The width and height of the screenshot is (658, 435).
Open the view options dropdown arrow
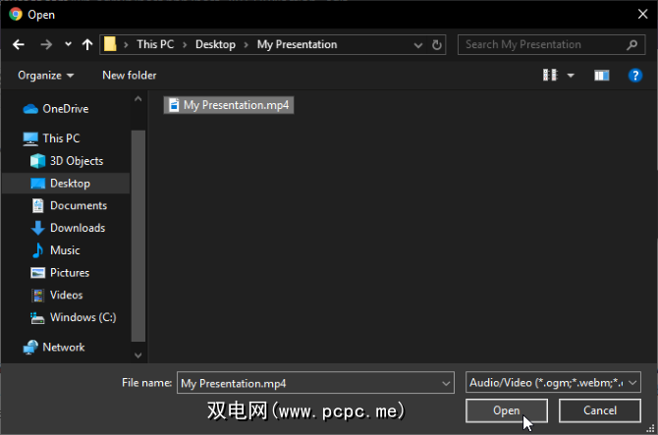[x=571, y=76]
